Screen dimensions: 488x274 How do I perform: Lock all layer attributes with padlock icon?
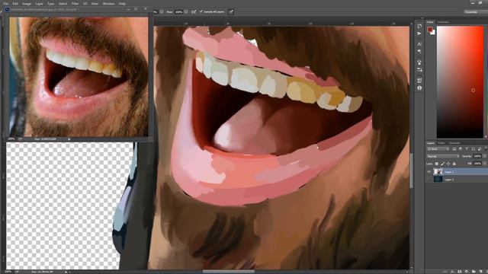454,164
